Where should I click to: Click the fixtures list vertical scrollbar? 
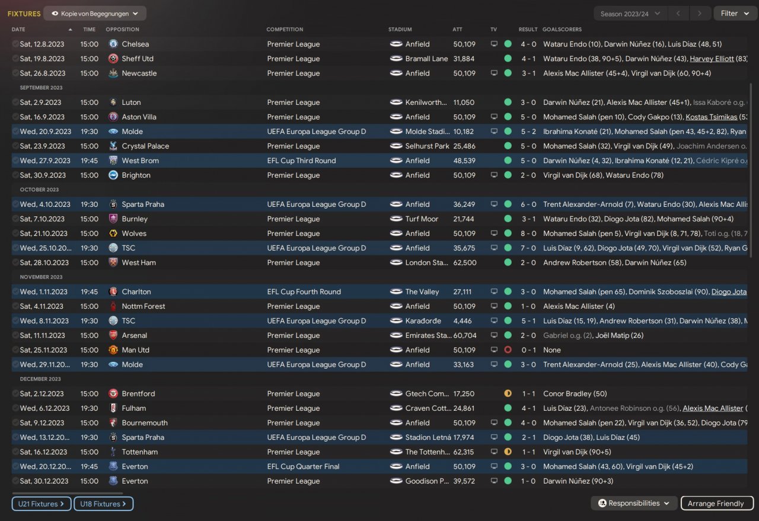pos(751,170)
